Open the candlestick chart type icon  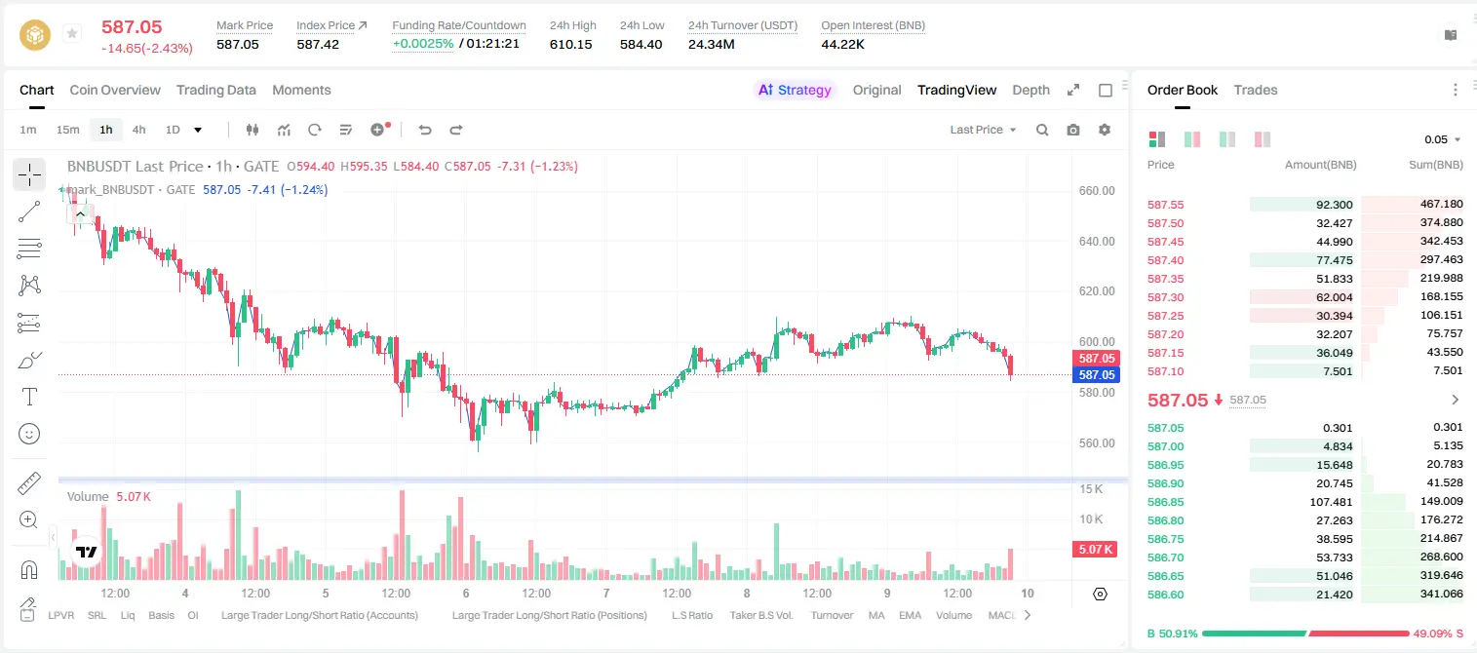coord(253,130)
